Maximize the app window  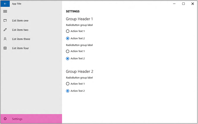183,4
